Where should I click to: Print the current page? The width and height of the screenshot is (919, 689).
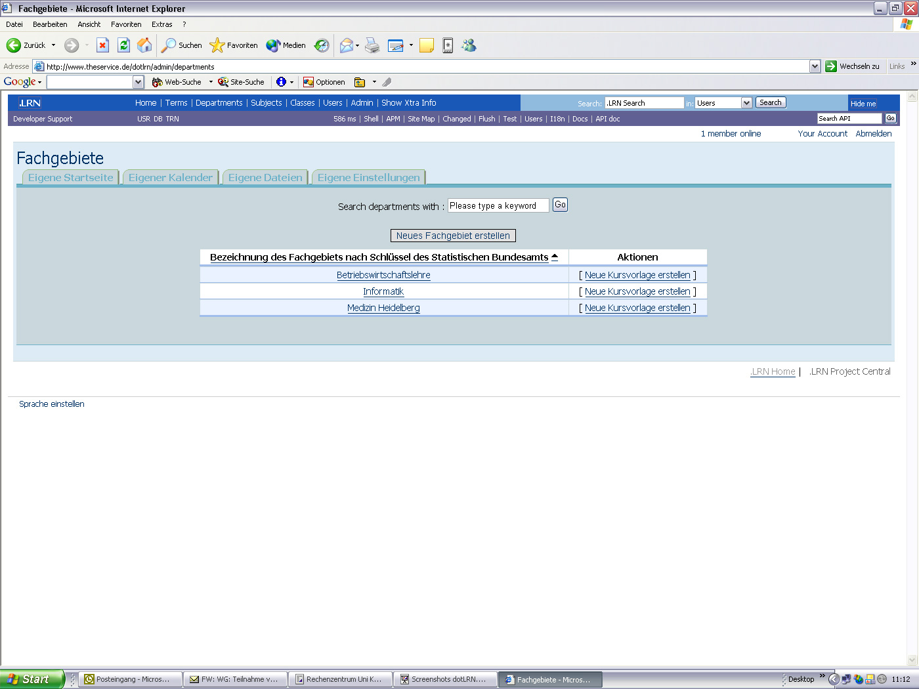point(372,45)
